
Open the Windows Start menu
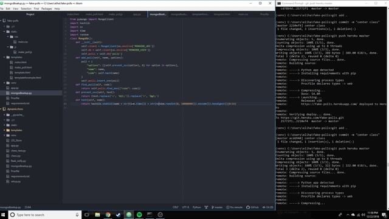pyautogui.click(x=3, y=215)
